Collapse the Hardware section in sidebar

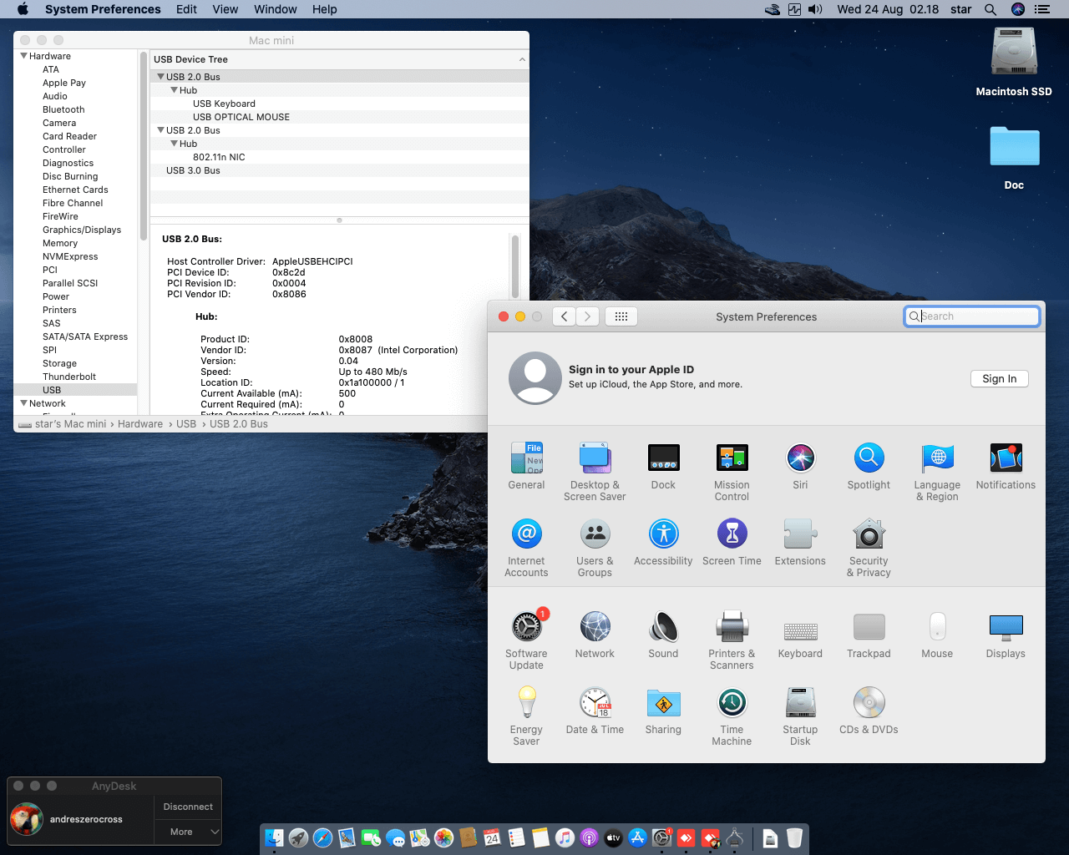(x=24, y=56)
